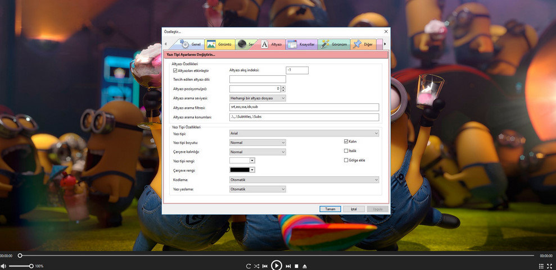Toggle shuffle playback icon
The image size is (556, 270).
[x=256, y=266]
